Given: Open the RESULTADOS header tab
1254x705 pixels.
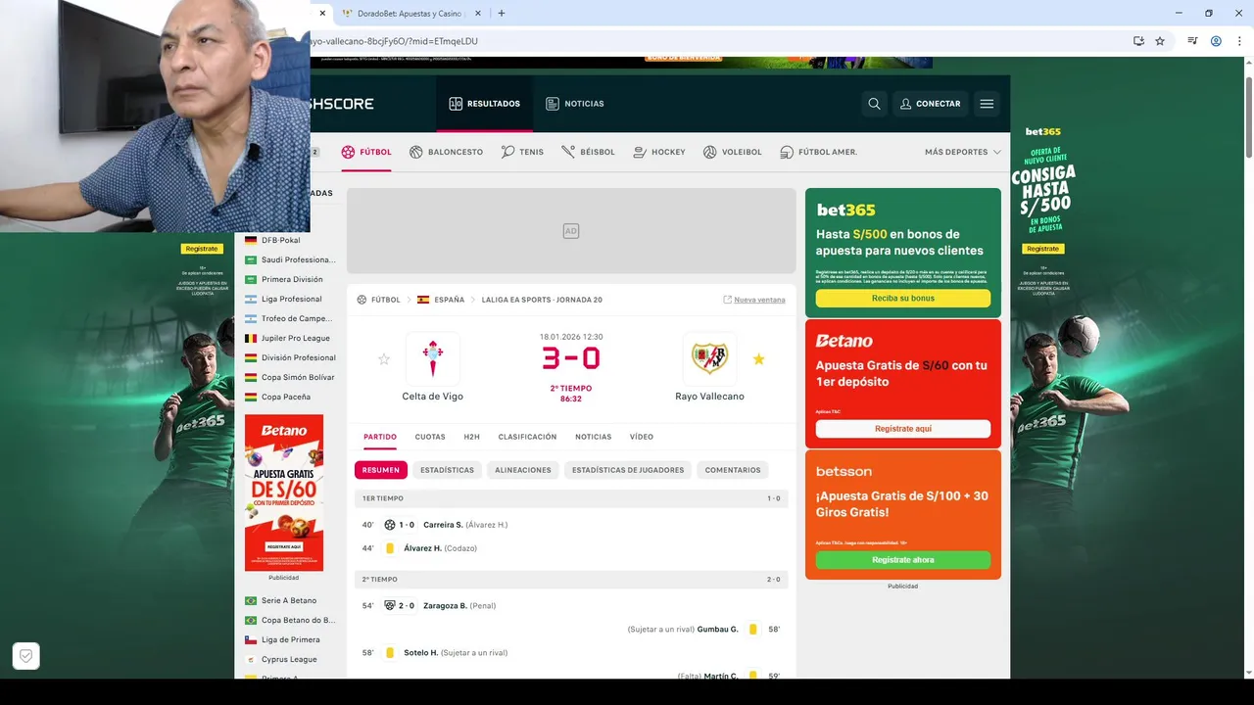Looking at the screenshot, I should 485,104.
